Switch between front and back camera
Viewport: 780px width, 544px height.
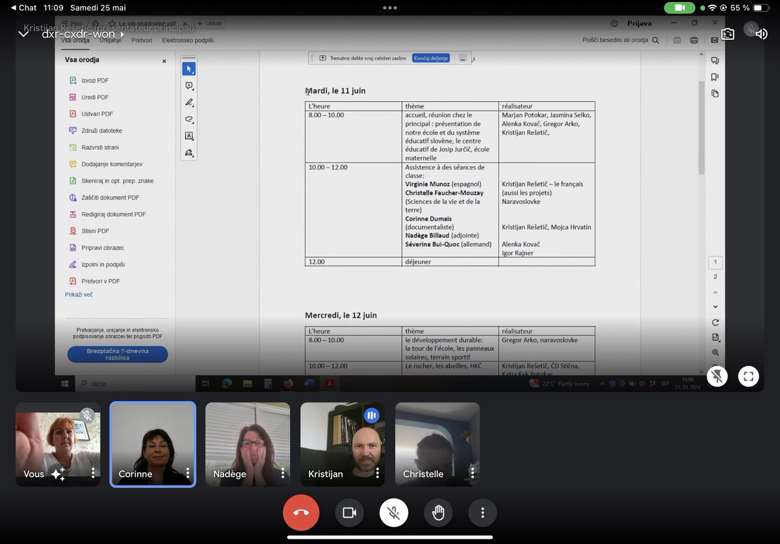point(727,34)
